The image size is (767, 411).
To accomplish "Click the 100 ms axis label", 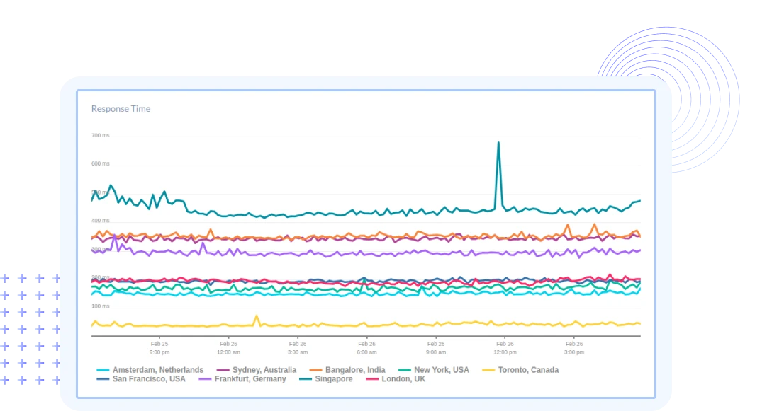I will pos(100,306).
